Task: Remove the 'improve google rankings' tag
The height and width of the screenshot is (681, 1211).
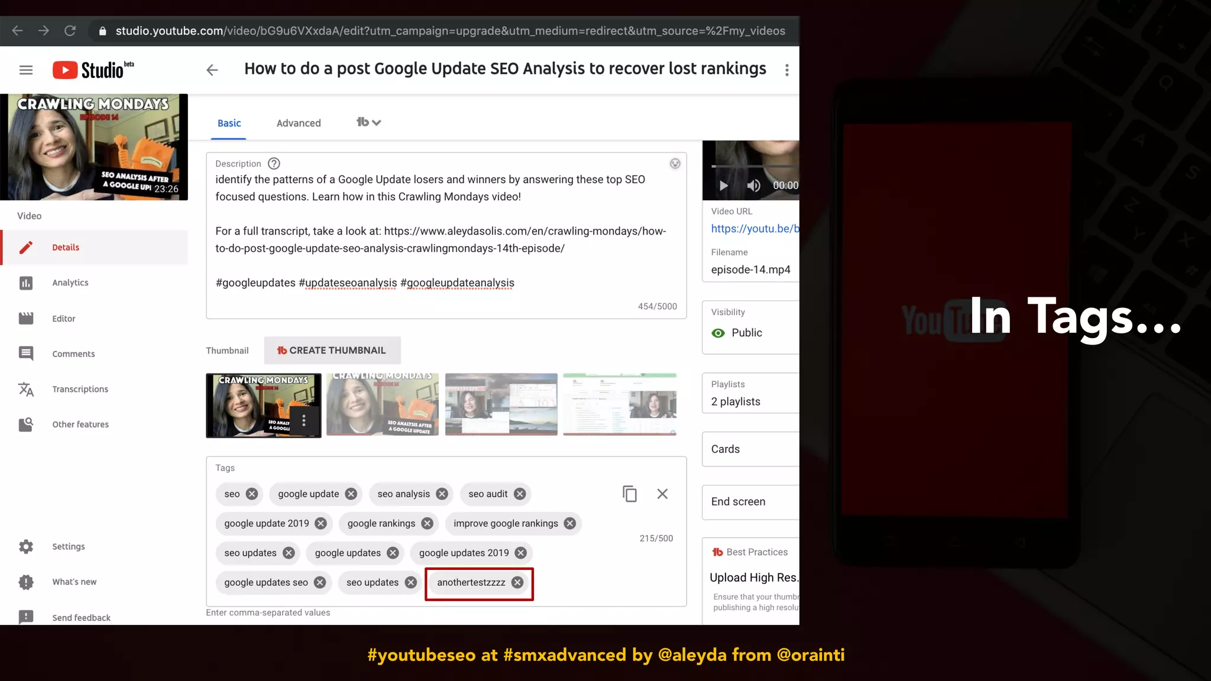Action: pyautogui.click(x=570, y=524)
